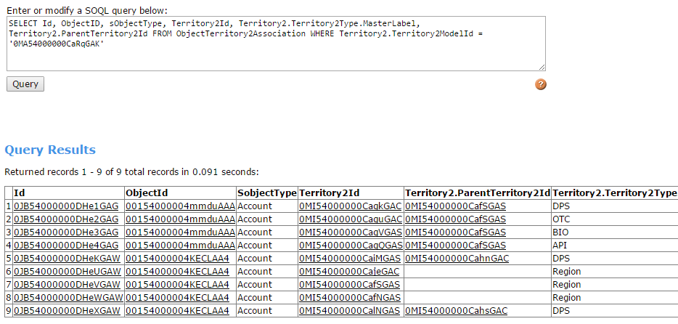This screenshot has width=678, height=324.
Task: Click the text area resize handle
Action: (x=542, y=66)
